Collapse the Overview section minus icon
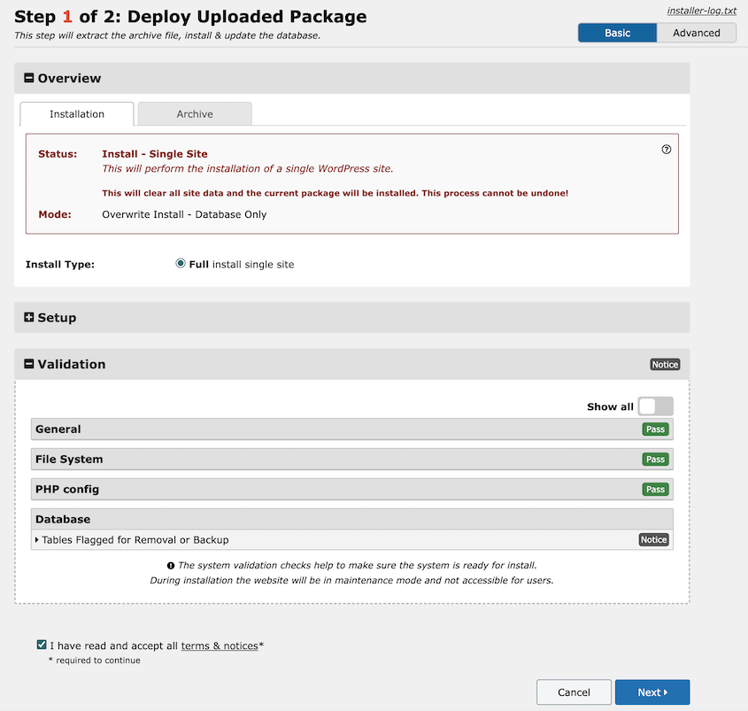The width and height of the screenshot is (748, 711). pyautogui.click(x=29, y=78)
